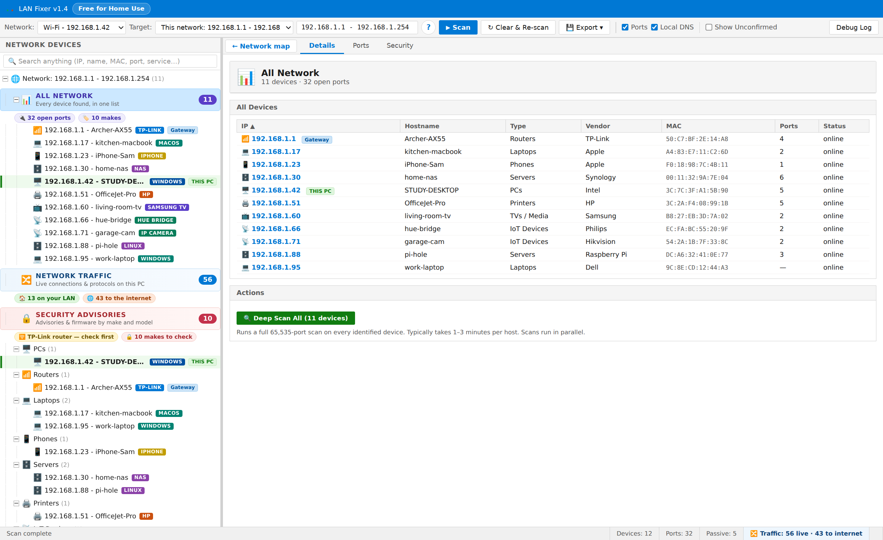Go back to Network map
Image resolution: width=883 pixels, height=540 pixels.
click(261, 46)
